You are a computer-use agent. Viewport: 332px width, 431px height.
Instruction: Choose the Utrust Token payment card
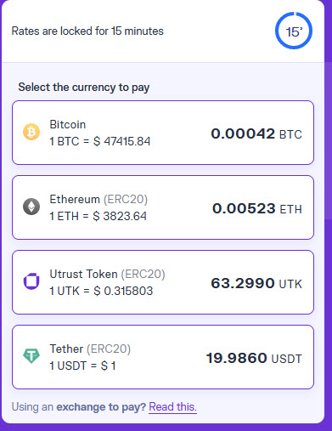coord(163,282)
